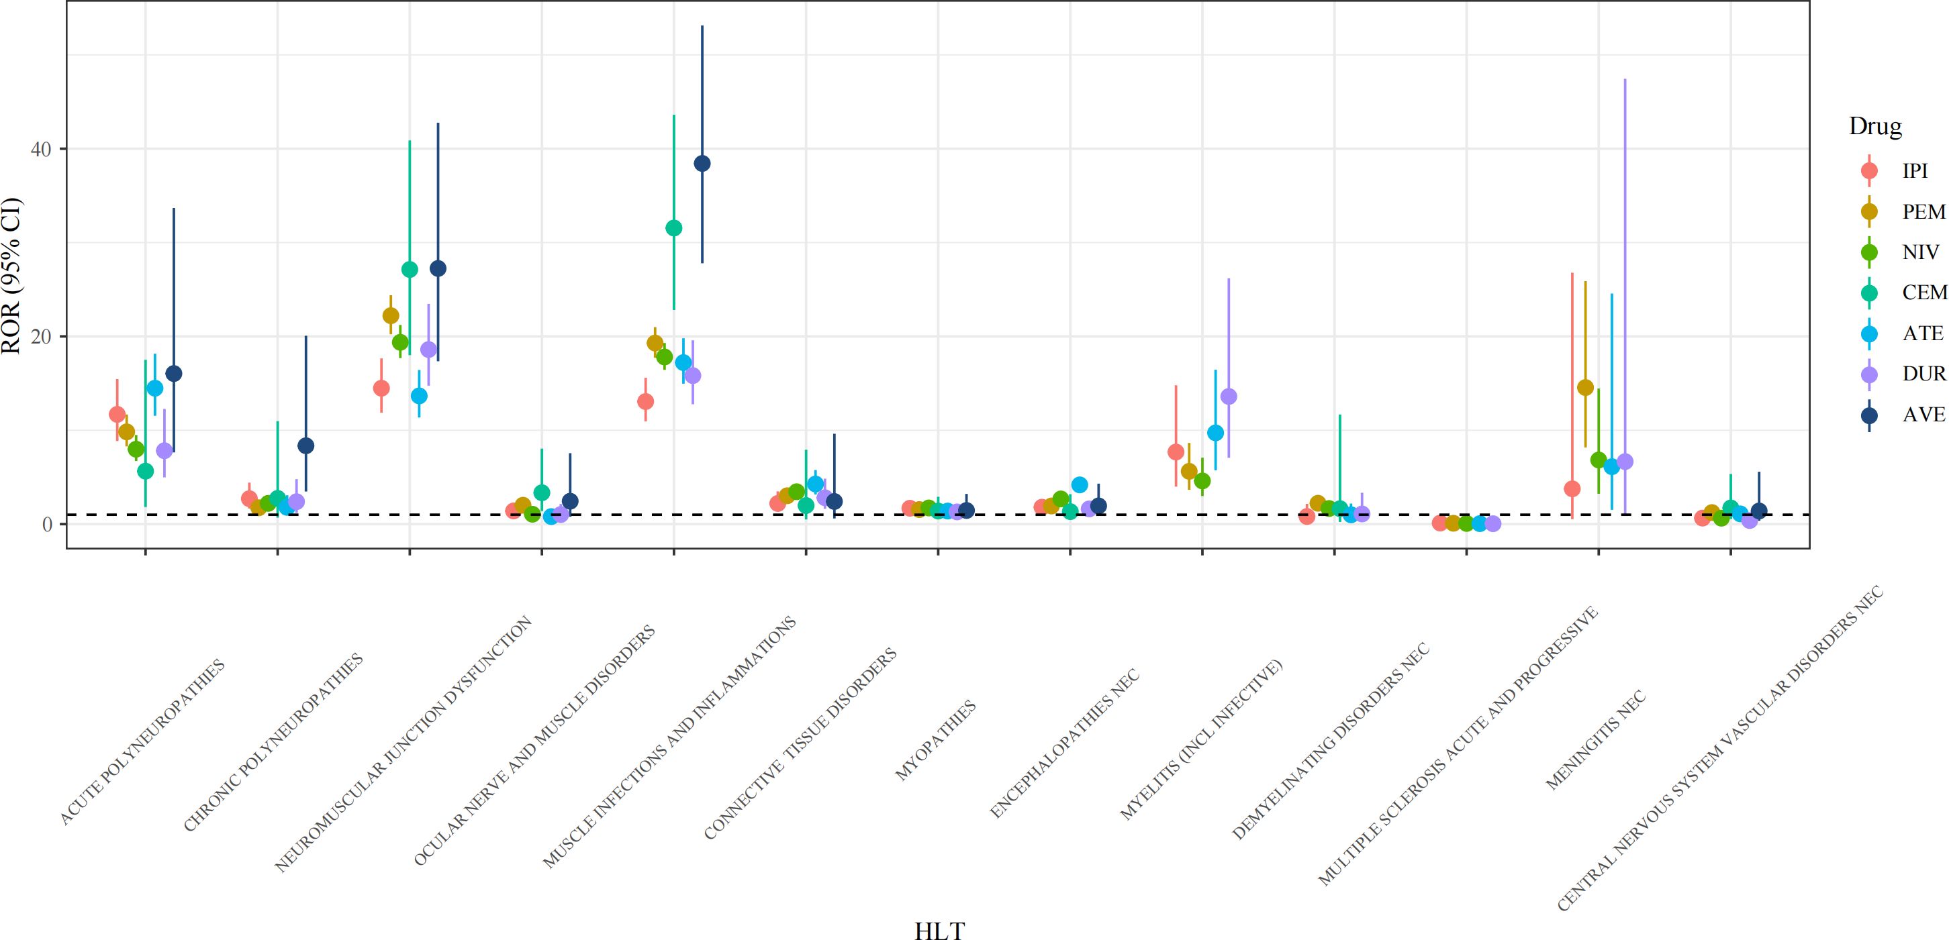Select the 'Drug' legend title
Image resolution: width=1949 pixels, height=940 pixels.
pyautogui.click(x=1875, y=126)
